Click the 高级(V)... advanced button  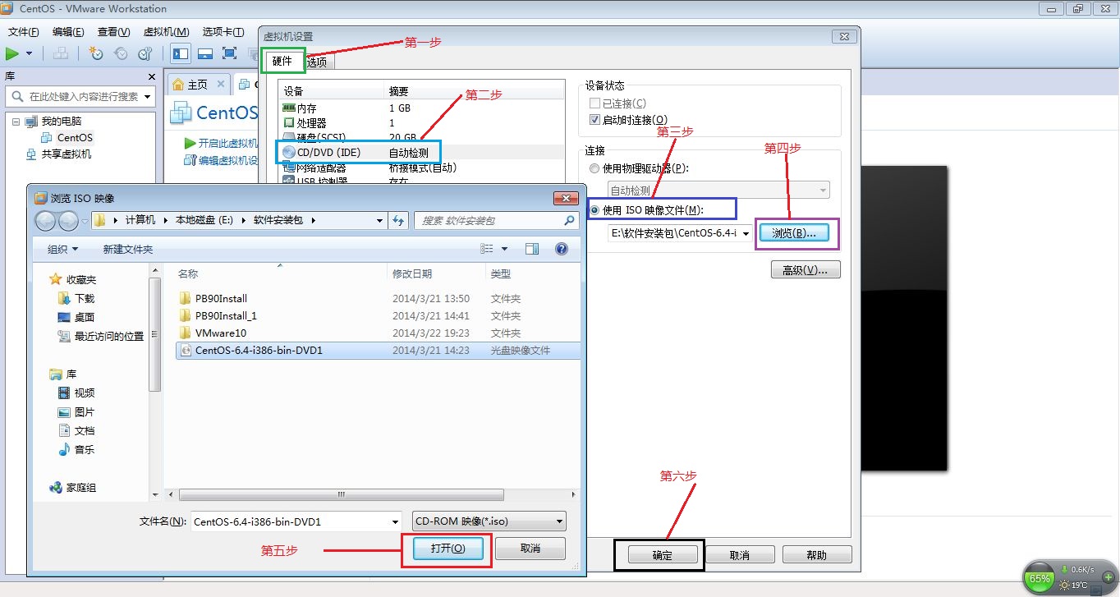click(x=806, y=269)
